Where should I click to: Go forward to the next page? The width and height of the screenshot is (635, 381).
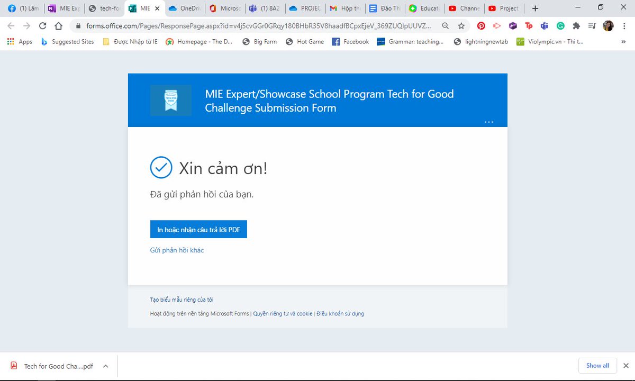pos(27,25)
